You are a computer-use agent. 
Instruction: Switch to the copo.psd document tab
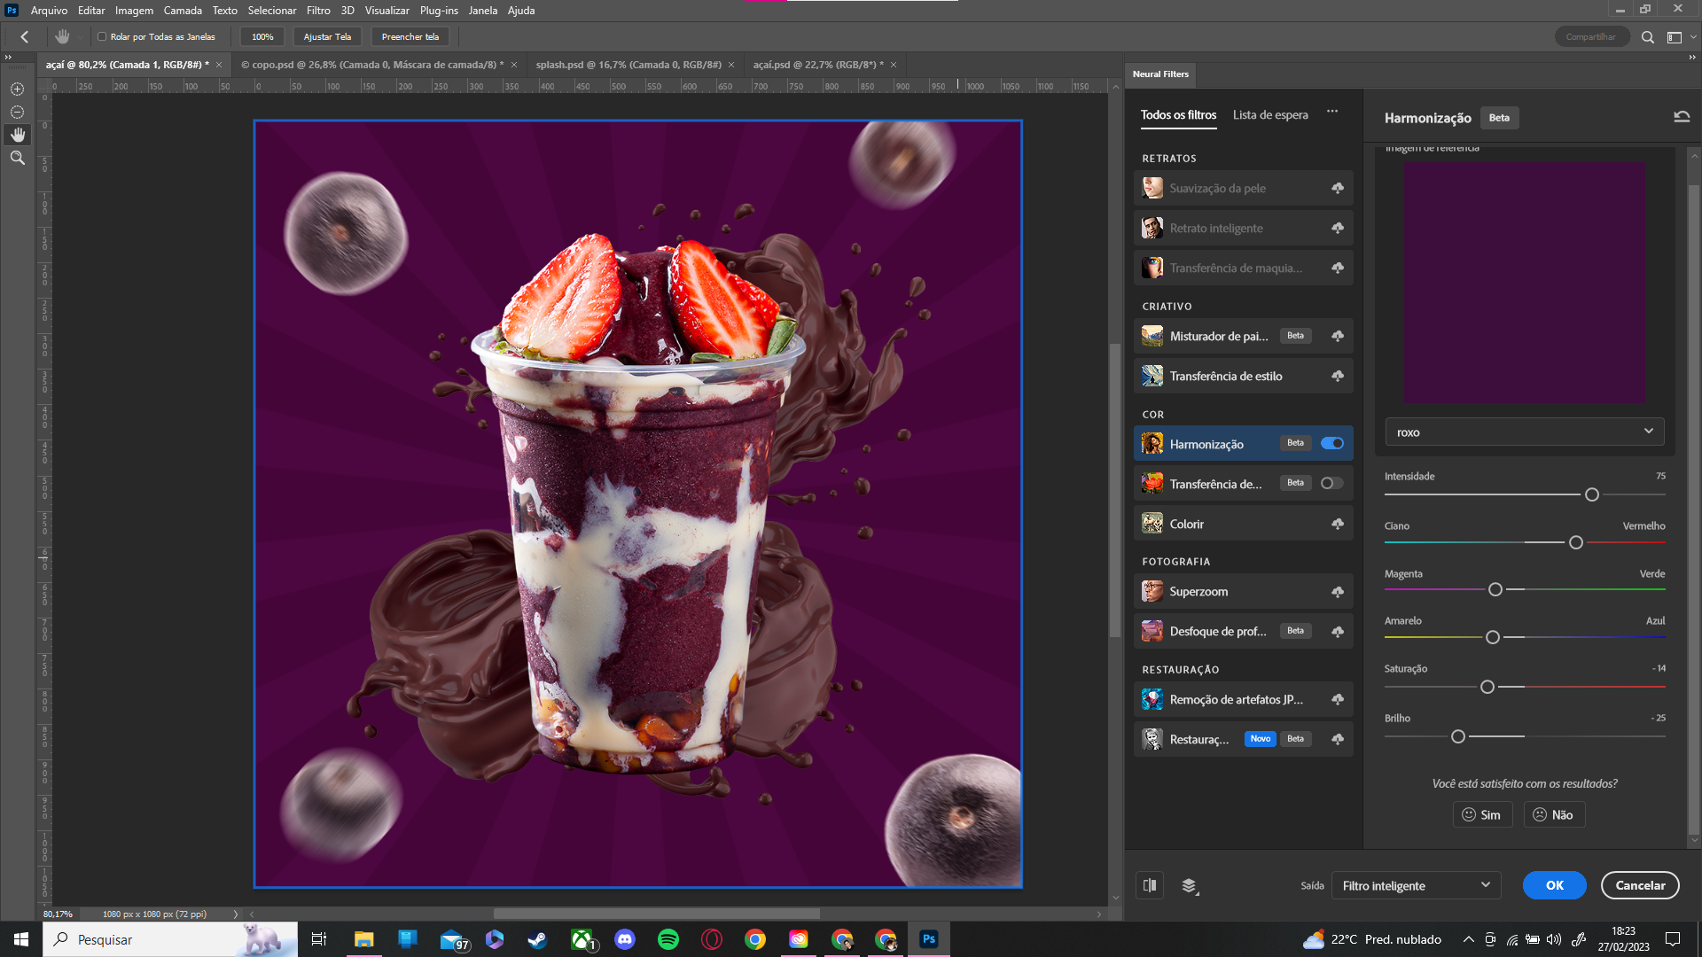[372, 65]
